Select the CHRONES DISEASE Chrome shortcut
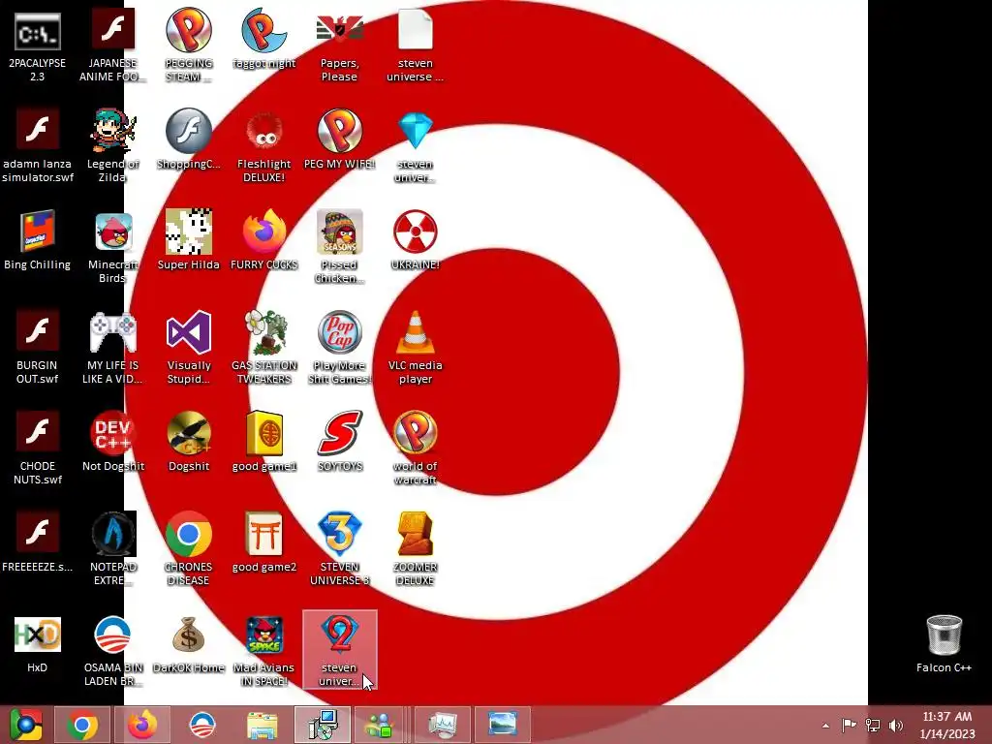This screenshot has height=744, width=992. [x=189, y=548]
